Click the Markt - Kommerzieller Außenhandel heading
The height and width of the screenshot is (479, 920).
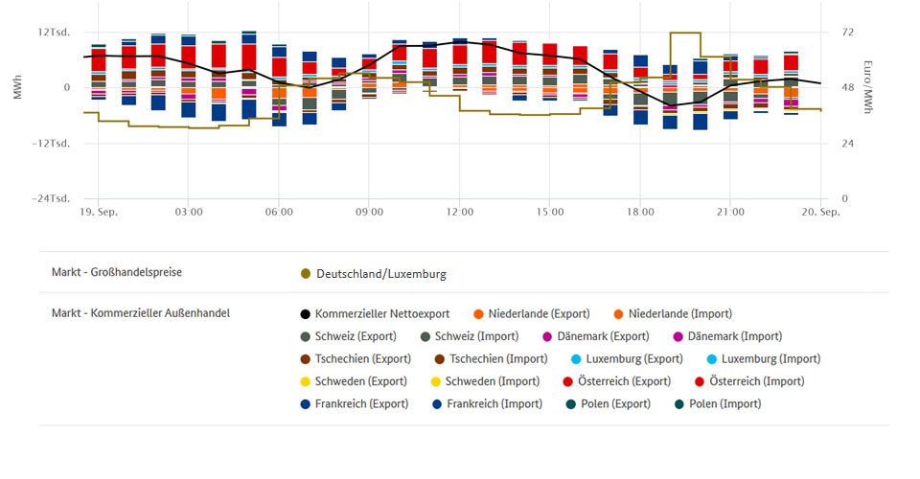(141, 313)
